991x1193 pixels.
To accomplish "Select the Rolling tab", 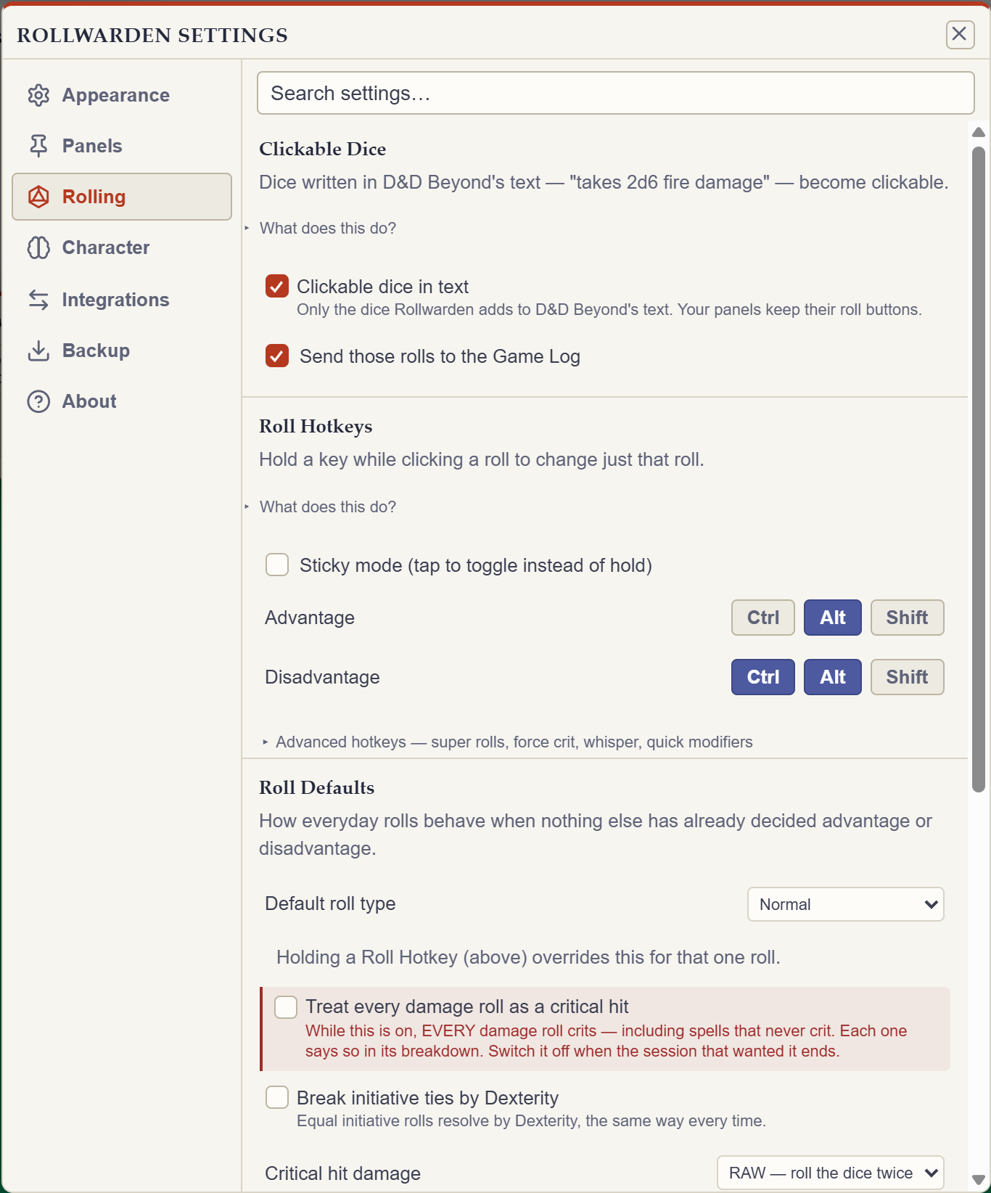I will coord(122,197).
